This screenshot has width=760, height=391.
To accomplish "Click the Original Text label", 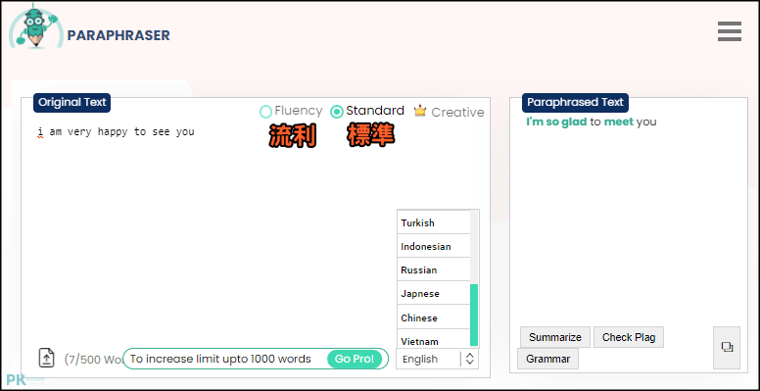I will [71, 102].
